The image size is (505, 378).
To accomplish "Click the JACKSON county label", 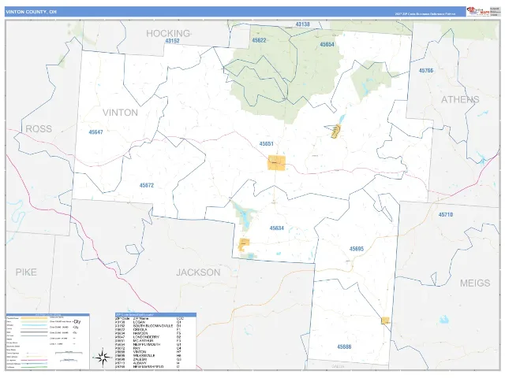I will coord(198,272).
